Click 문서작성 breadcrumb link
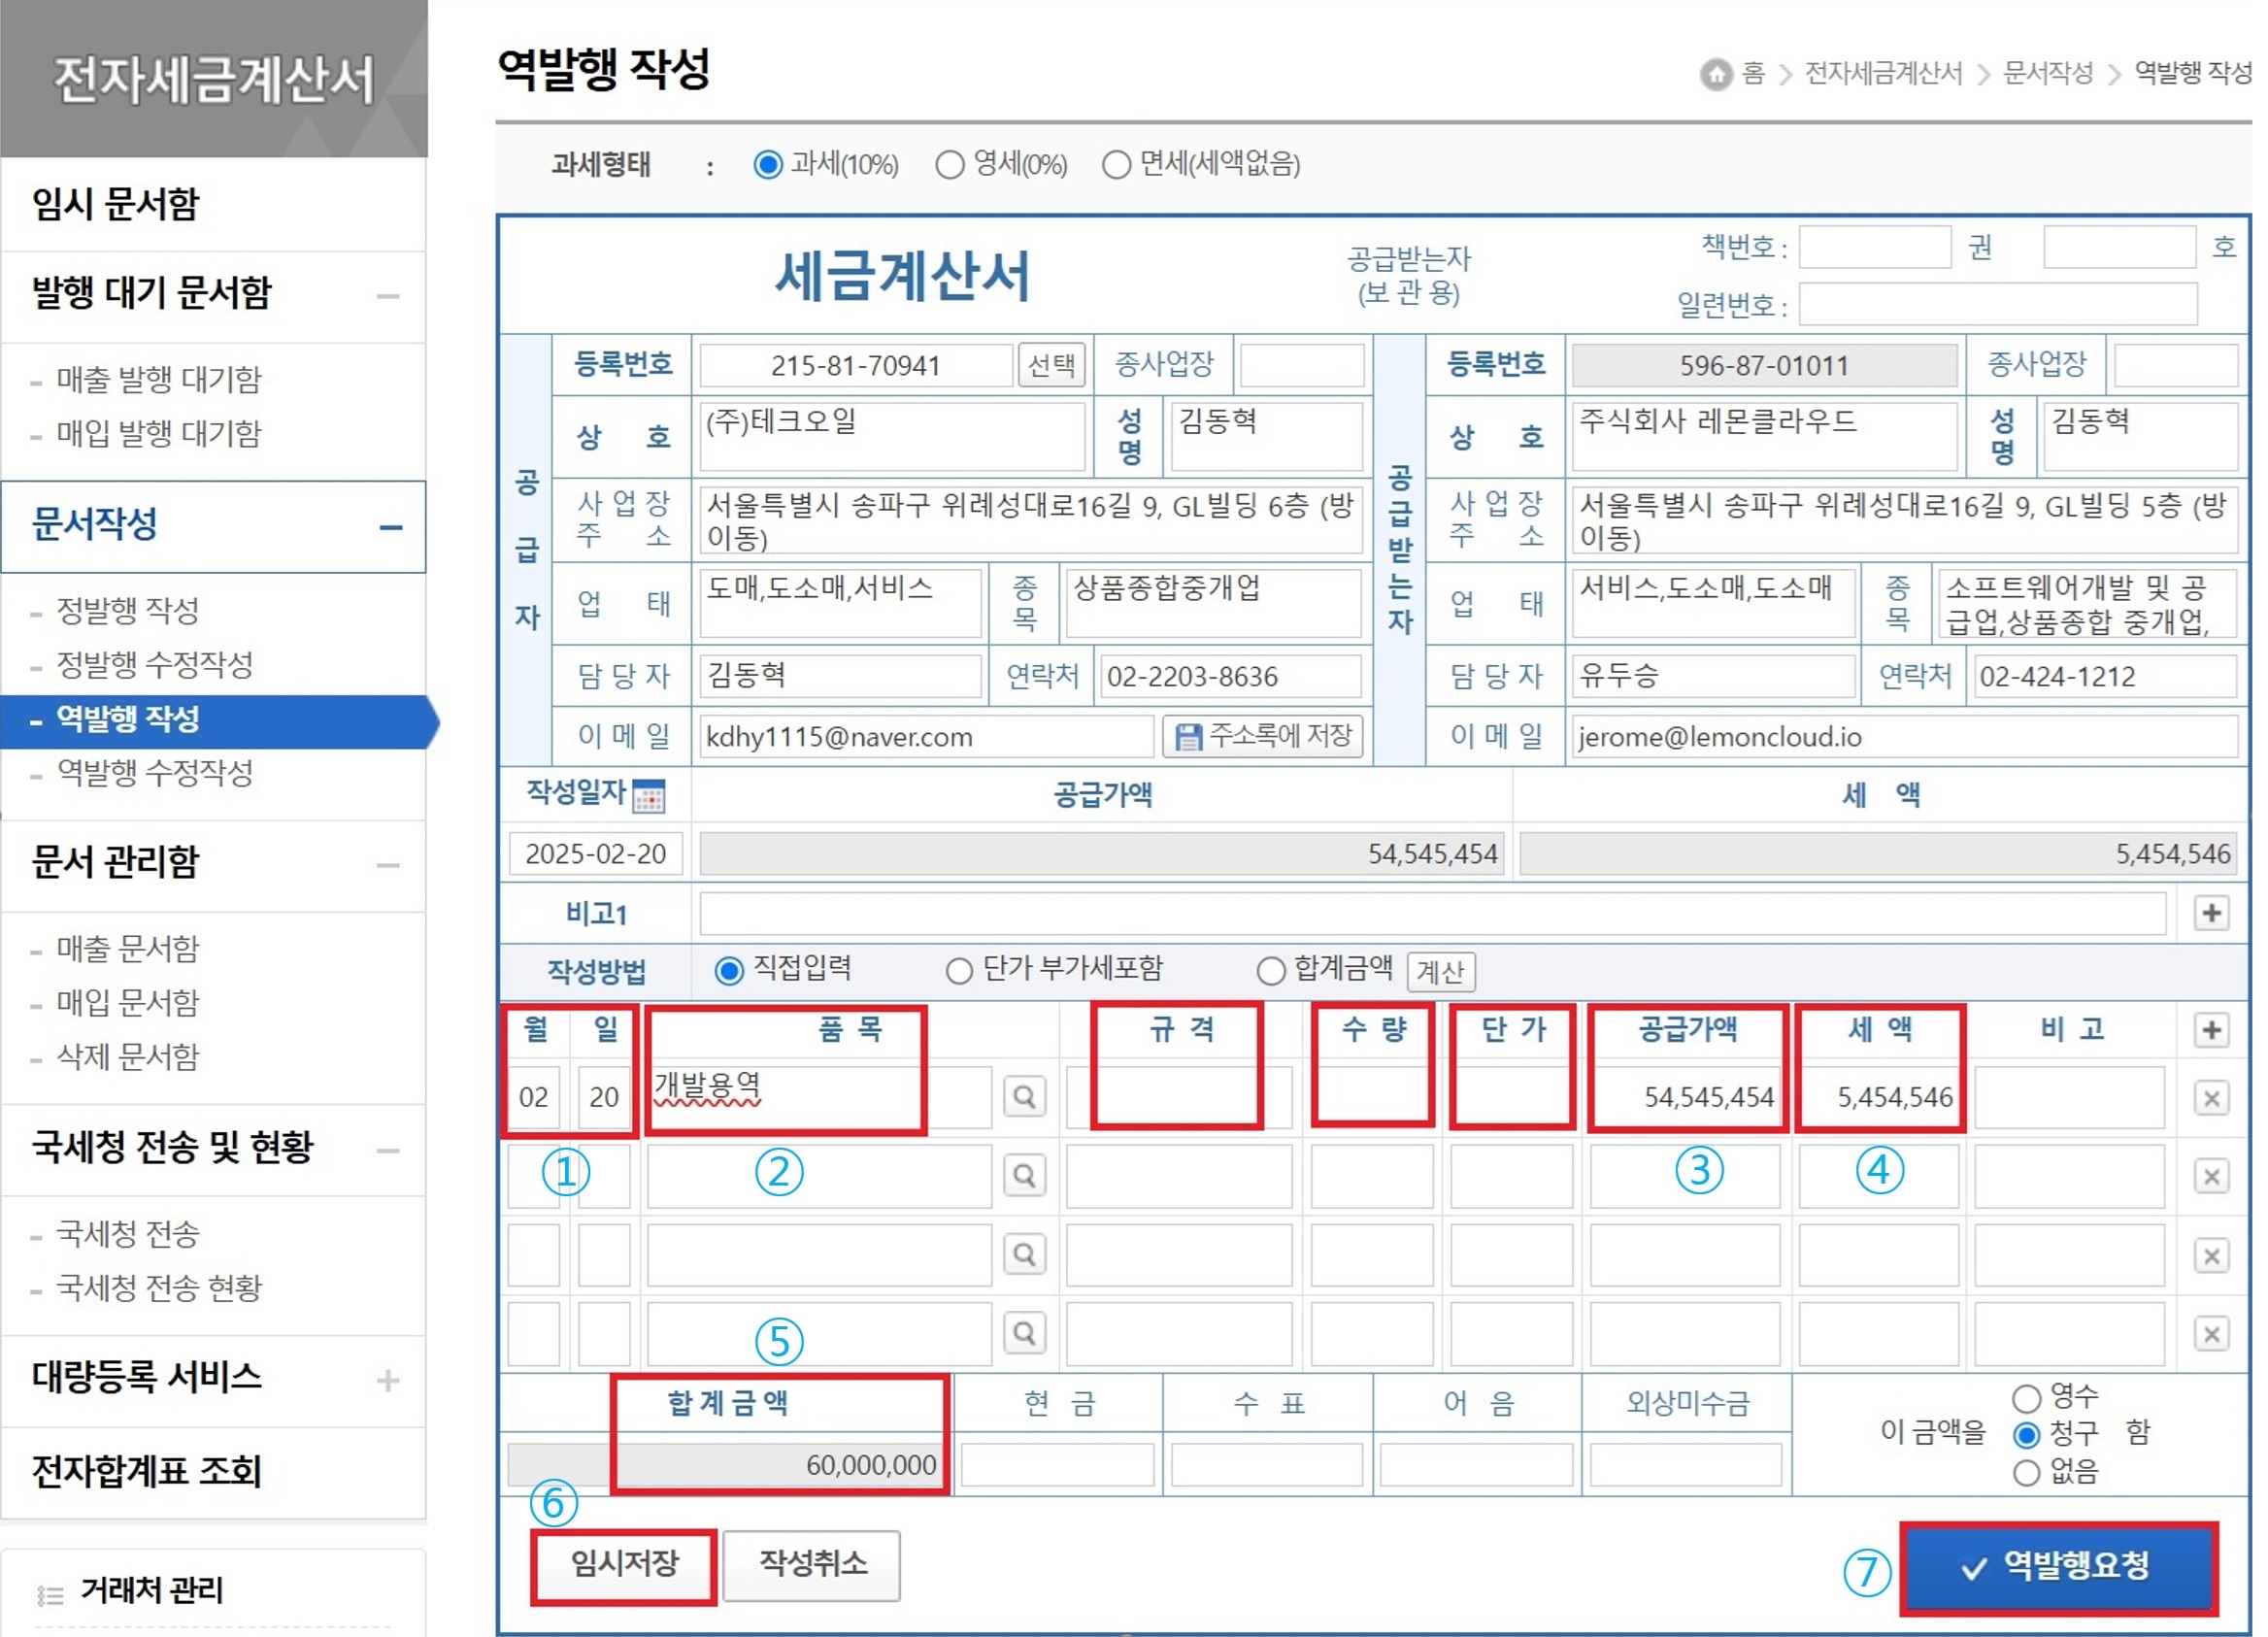 [x=2048, y=74]
